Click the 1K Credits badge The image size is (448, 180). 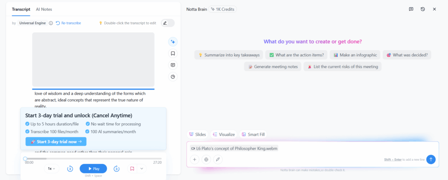pos(223,10)
